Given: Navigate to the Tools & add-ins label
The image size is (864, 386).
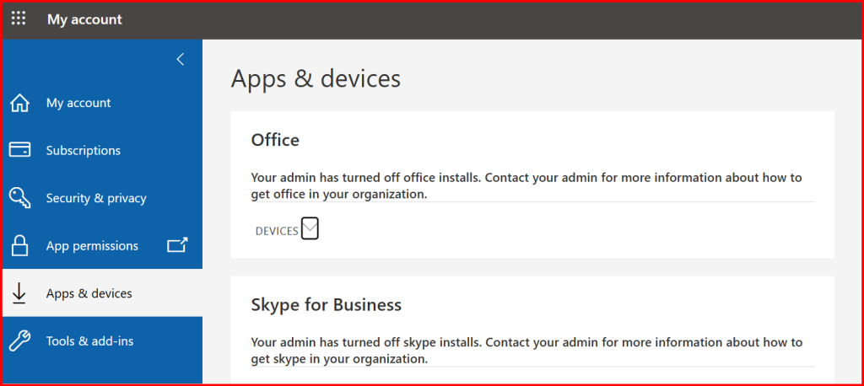Looking at the screenshot, I should pyautogui.click(x=90, y=341).
